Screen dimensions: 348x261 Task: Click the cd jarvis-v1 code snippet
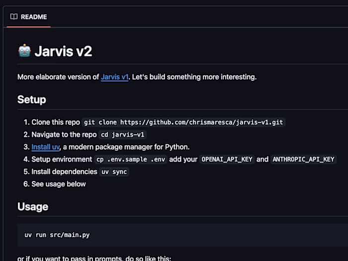coord(122,135)
